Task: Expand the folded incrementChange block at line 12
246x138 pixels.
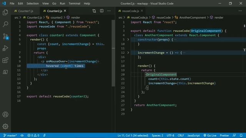Action: 128,53
